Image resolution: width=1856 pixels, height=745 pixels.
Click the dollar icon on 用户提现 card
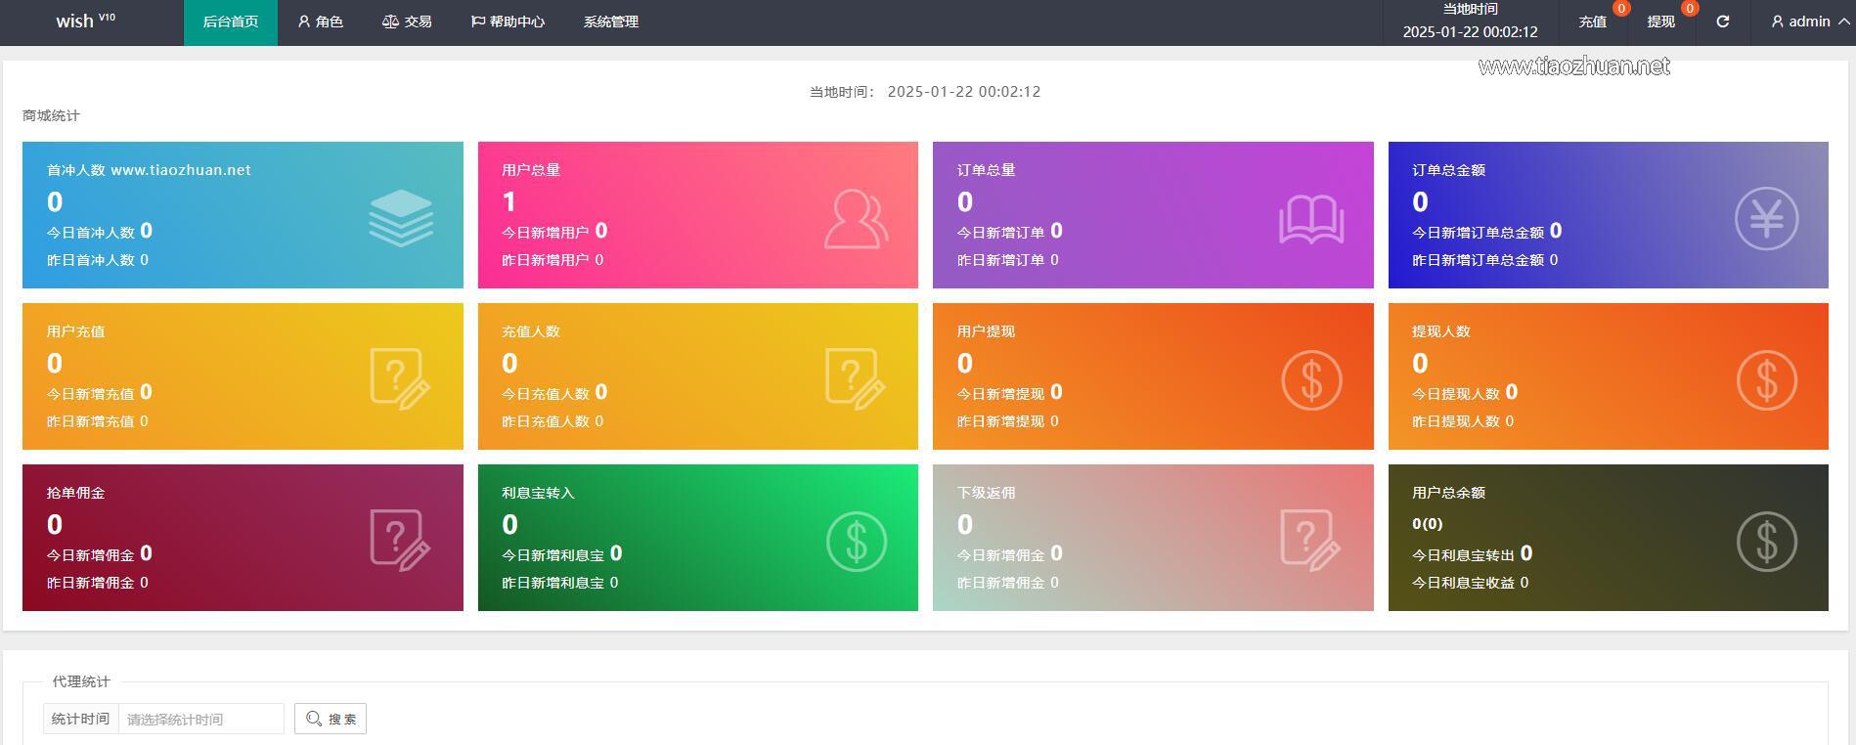pyautogui.click(x=1311, y=380)
